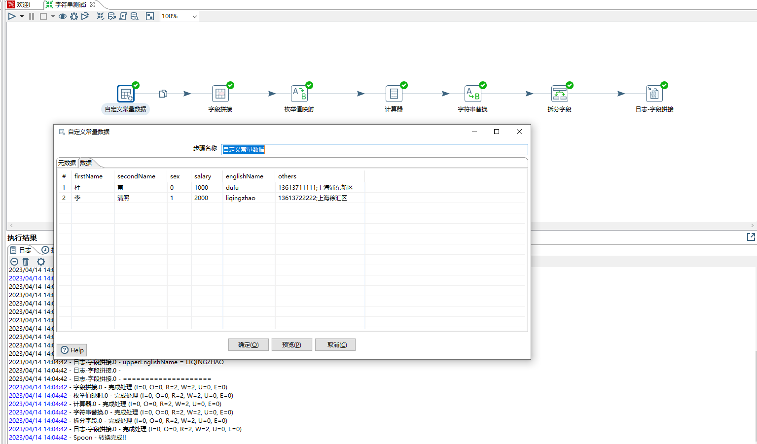Click the Preview transformation eye icon
757x444 pixels.
point(63,16)
